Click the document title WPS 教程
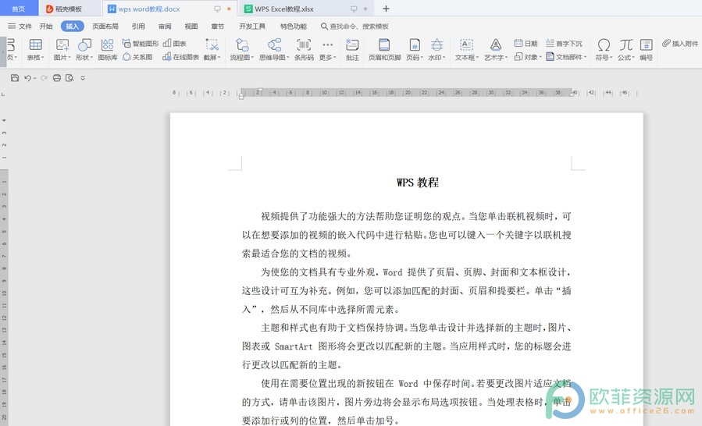This screenshot has width=702, height=426. point(418,183)
